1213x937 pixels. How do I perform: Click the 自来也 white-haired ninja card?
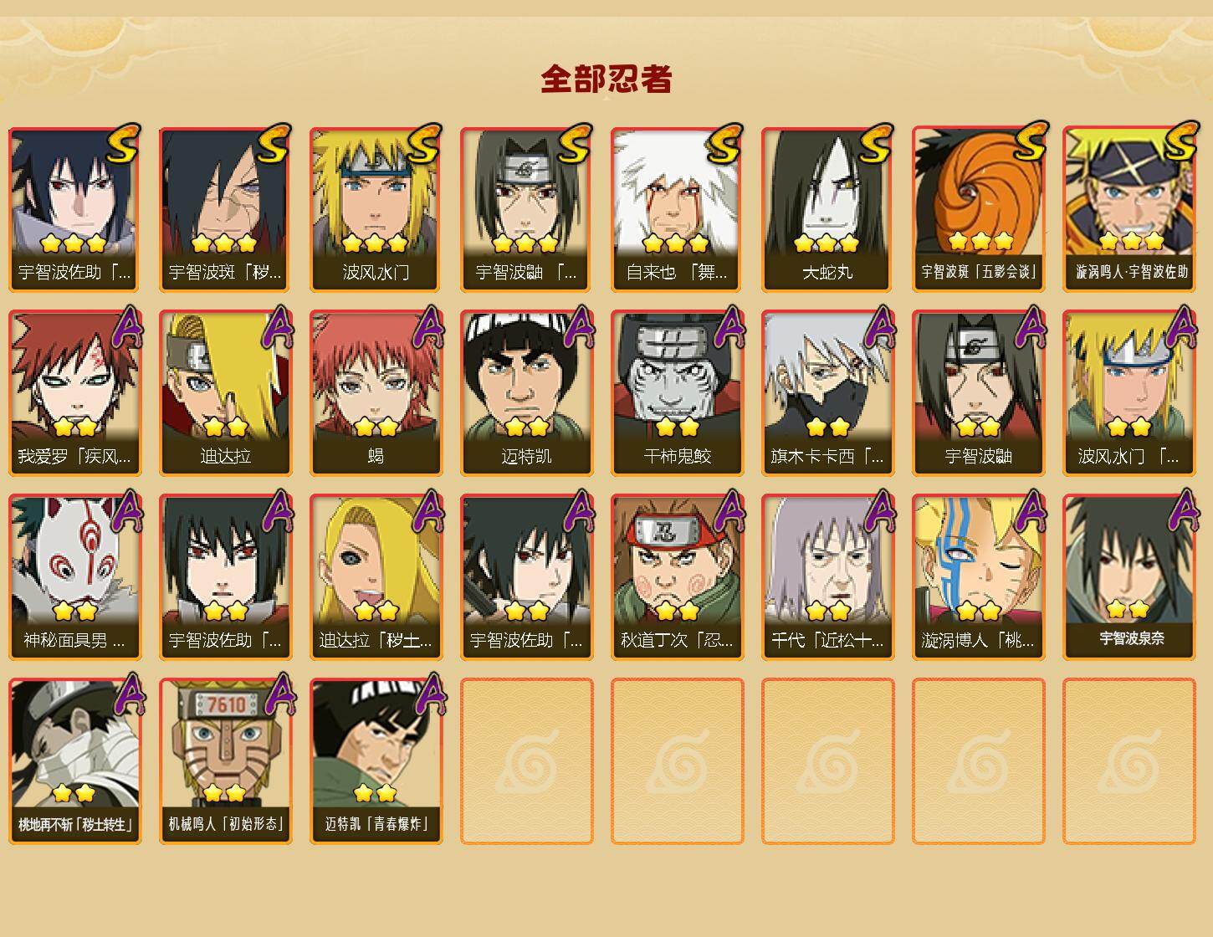677,209
